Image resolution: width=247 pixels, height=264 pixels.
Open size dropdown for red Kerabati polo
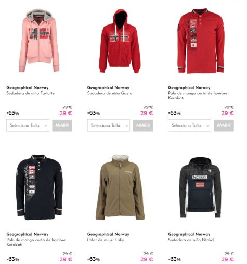[x=189, y=125]
